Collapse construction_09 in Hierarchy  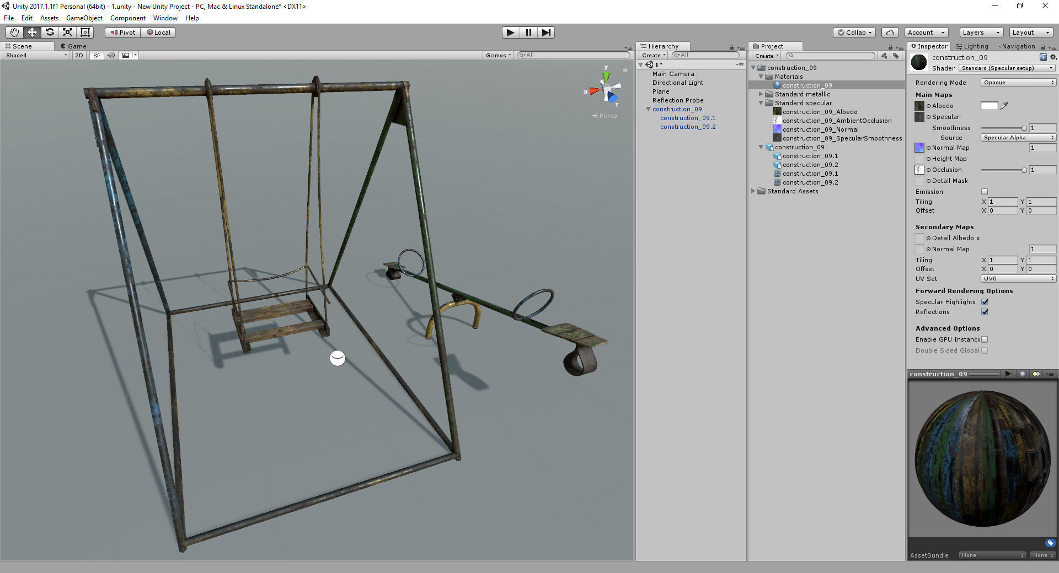point(649,109)
